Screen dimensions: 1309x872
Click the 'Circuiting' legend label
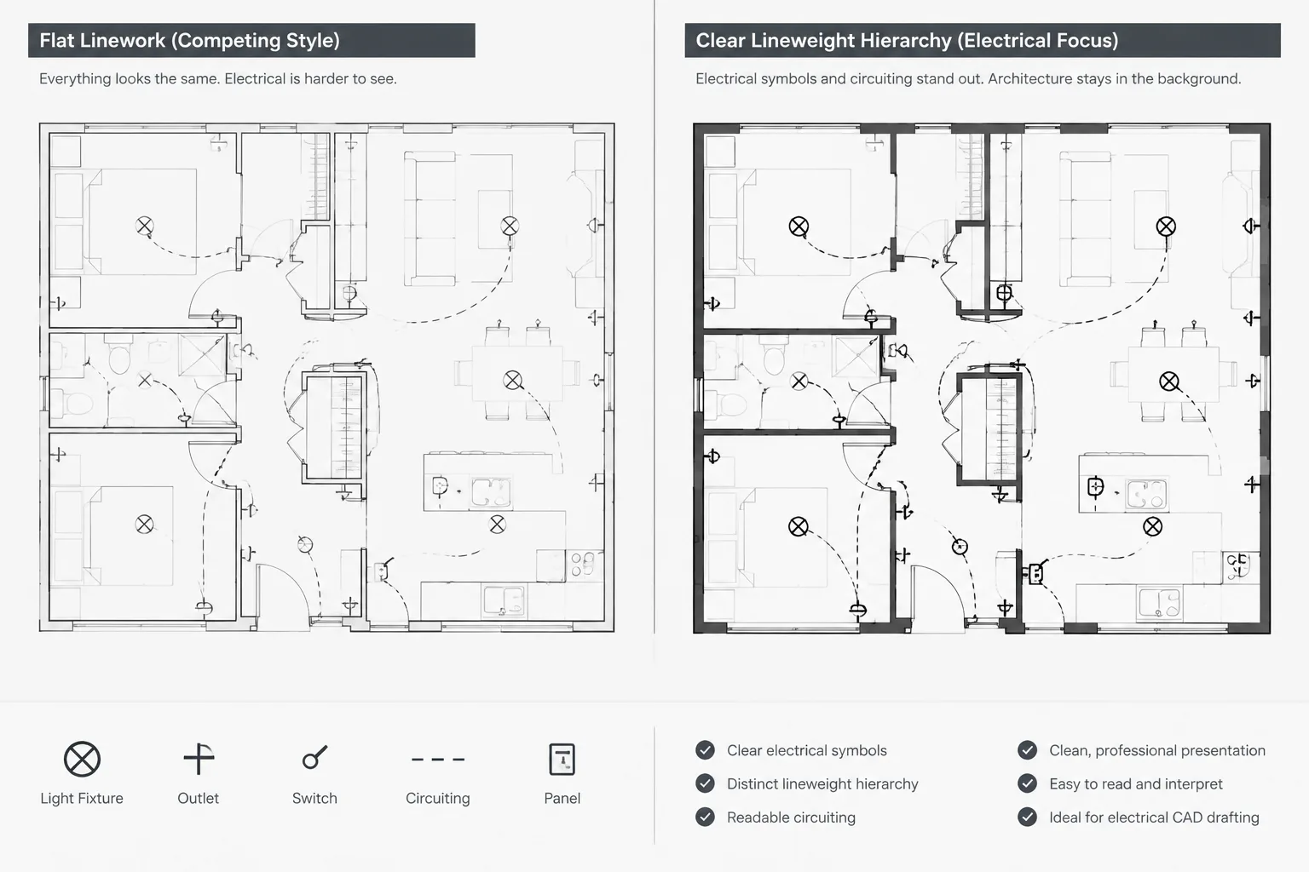coord(438,799)
